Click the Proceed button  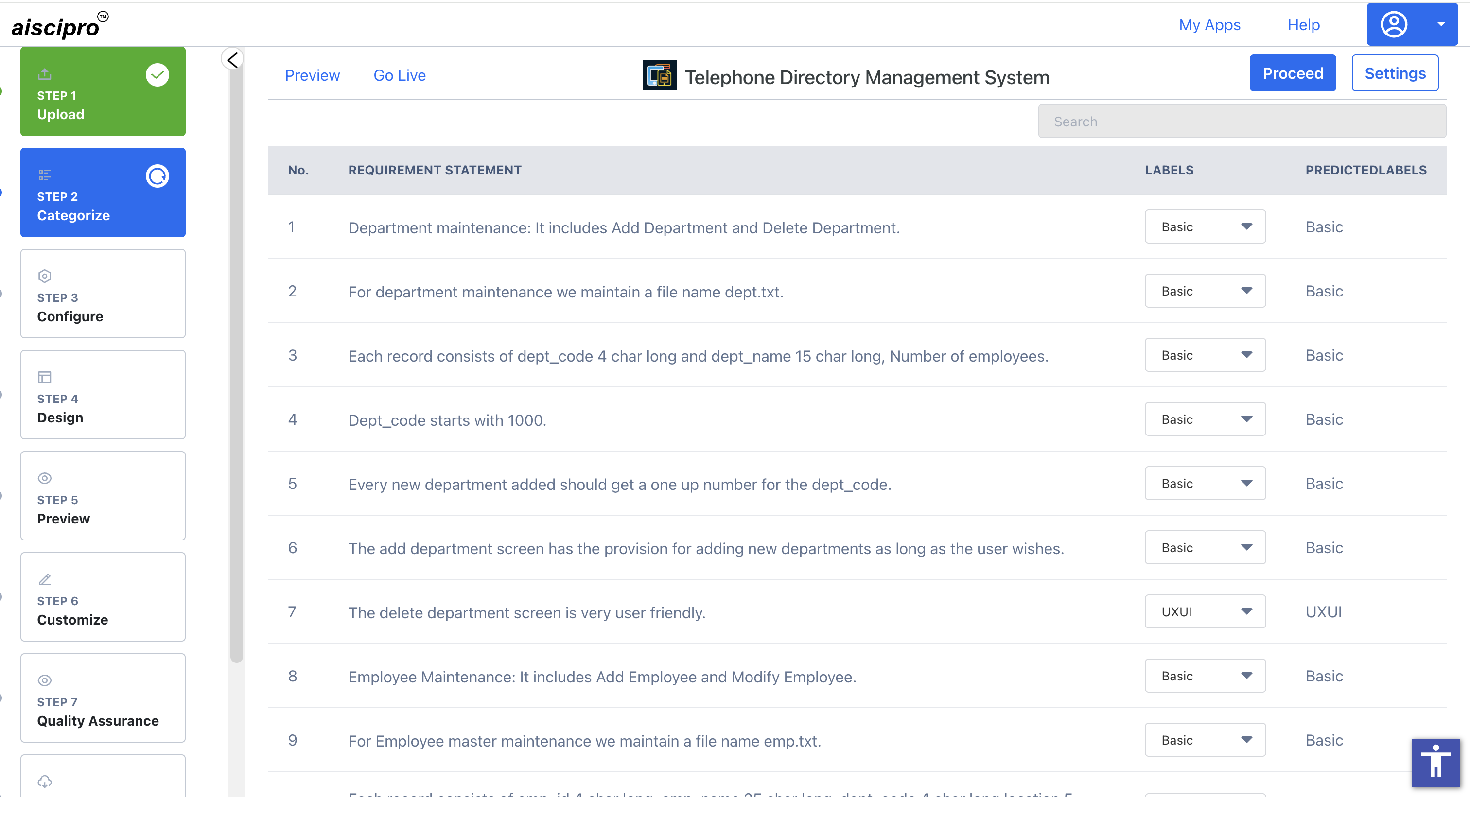coord(1293,73)
